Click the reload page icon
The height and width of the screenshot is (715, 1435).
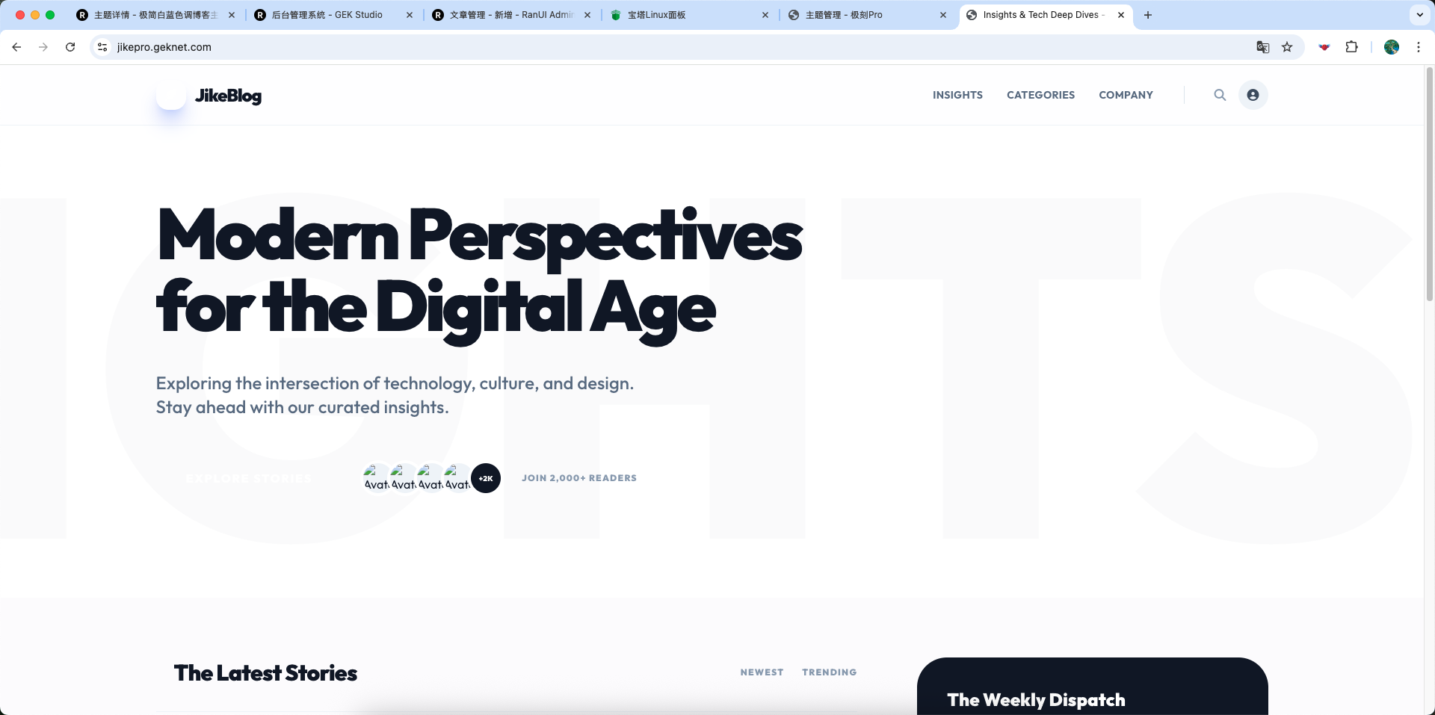click(x=70, y=47)
